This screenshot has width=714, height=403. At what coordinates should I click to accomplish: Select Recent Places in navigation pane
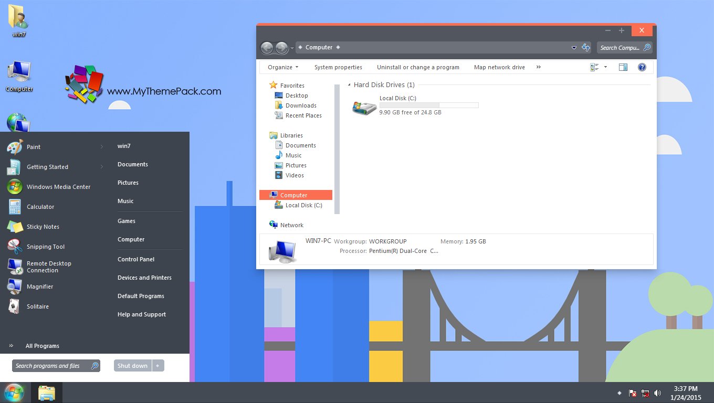303,115
